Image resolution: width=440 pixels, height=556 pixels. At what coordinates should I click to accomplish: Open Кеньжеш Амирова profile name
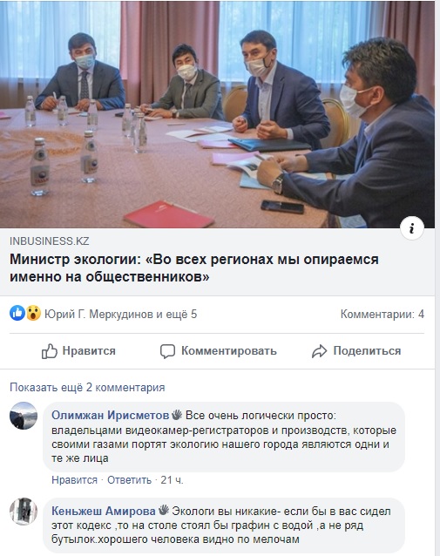pos(104,511)
